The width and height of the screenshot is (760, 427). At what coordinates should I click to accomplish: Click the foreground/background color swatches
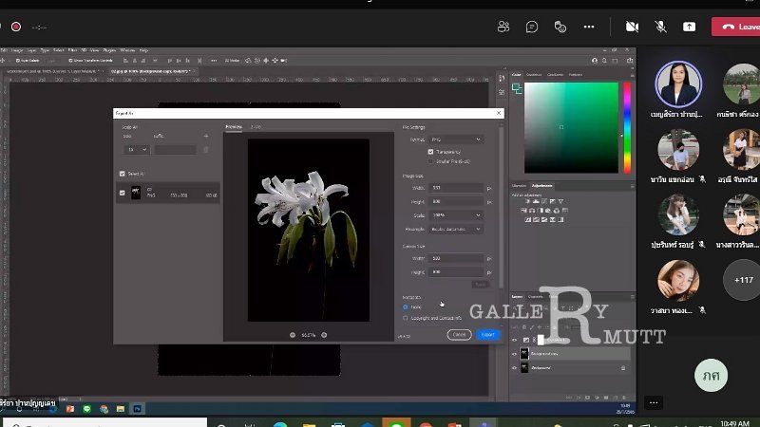[517, 88]
